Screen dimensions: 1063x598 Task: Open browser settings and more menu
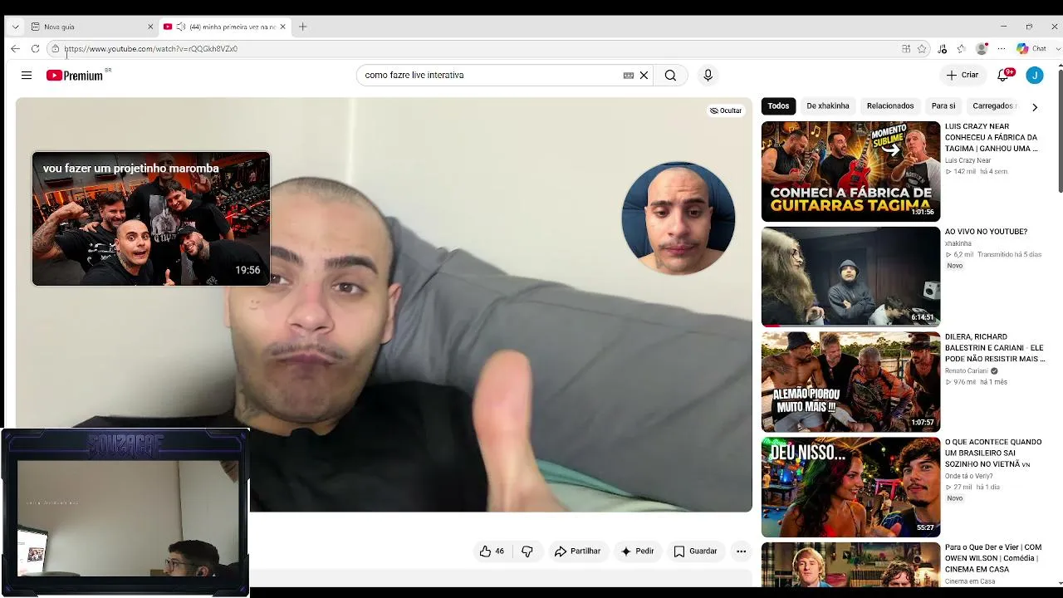click(1001, 49)
